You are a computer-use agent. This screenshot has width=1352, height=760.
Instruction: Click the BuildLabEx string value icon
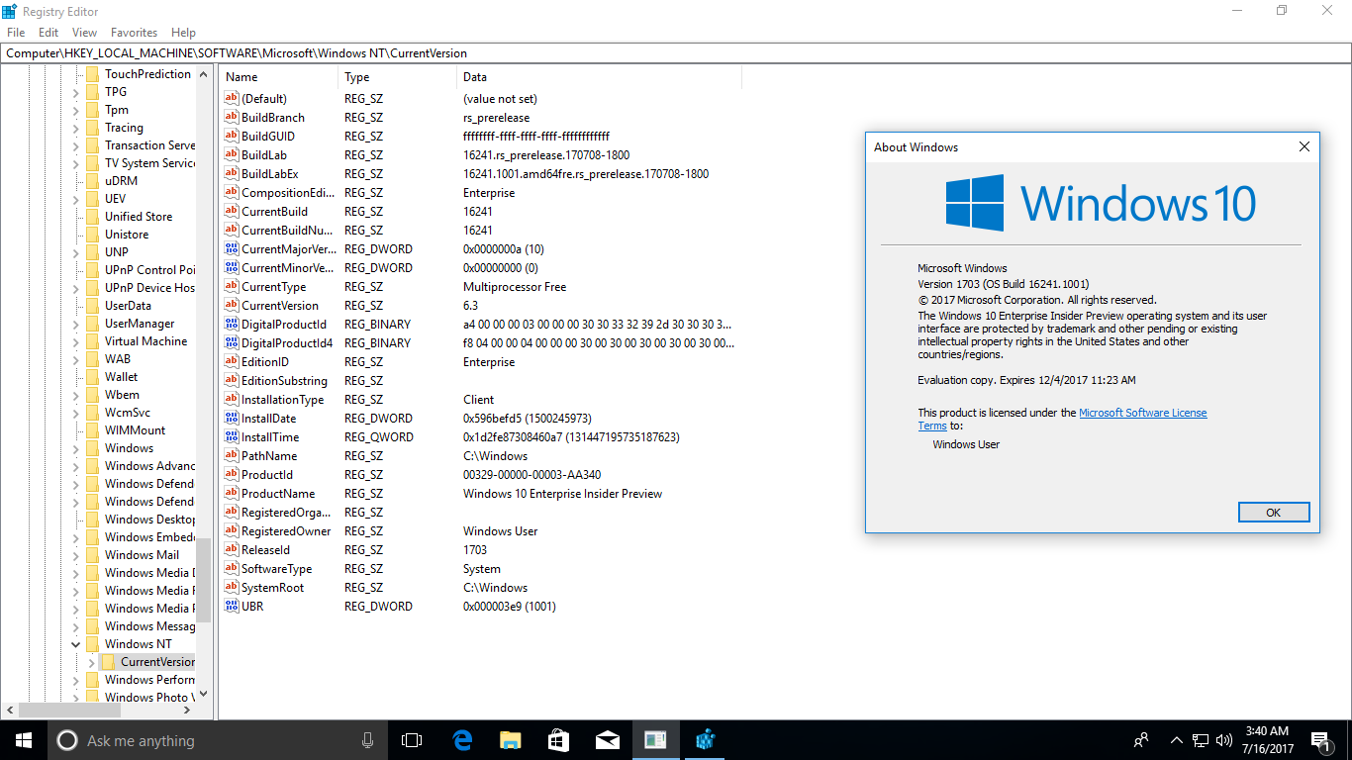click(x=232, y=174)
